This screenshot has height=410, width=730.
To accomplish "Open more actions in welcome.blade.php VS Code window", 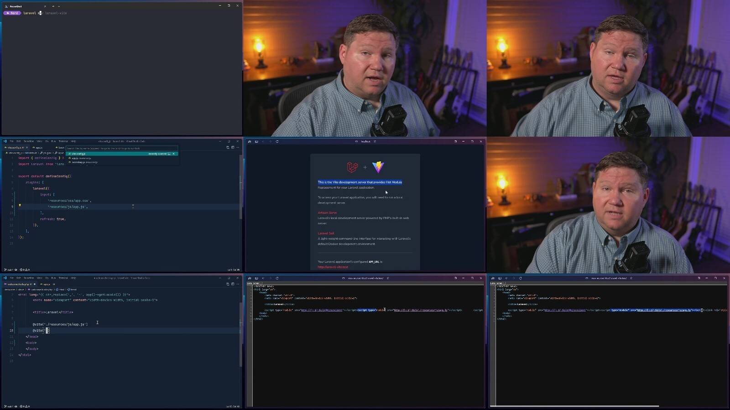I will (x=238, y=284).
